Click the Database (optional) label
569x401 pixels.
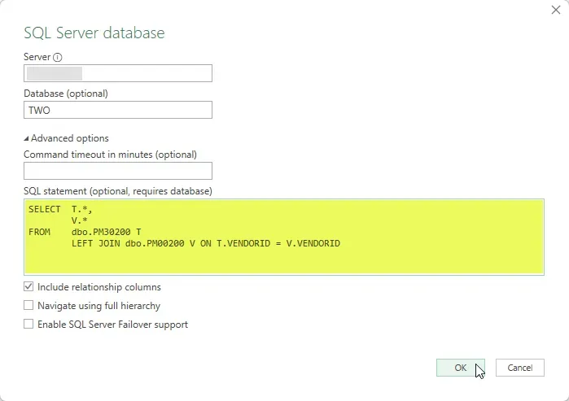pyautogui.click(x=66, y=94)
